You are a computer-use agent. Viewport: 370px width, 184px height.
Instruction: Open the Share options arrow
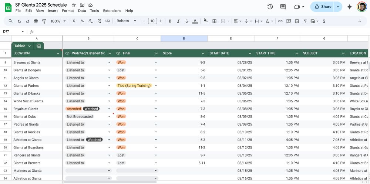tap(338, 7)
